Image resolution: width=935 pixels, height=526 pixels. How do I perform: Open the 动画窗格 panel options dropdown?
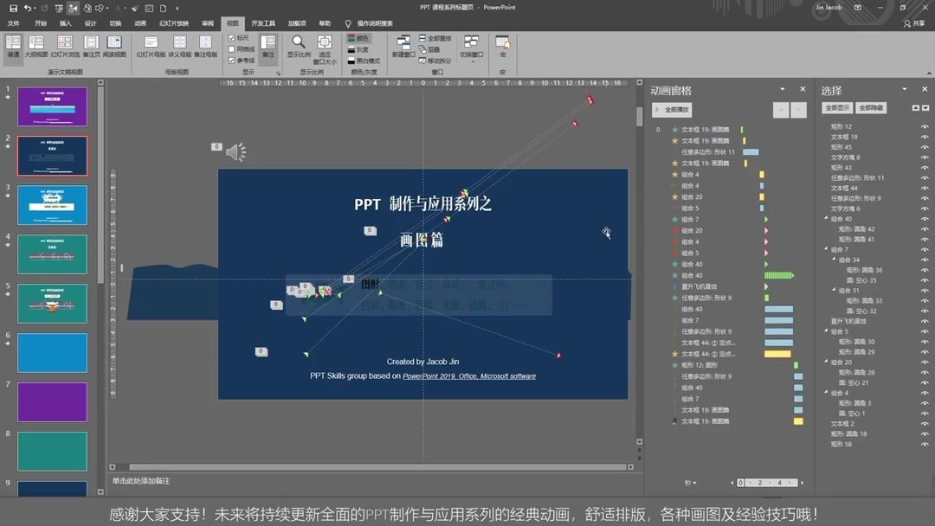pyautogui.click(x=782, y=89)
